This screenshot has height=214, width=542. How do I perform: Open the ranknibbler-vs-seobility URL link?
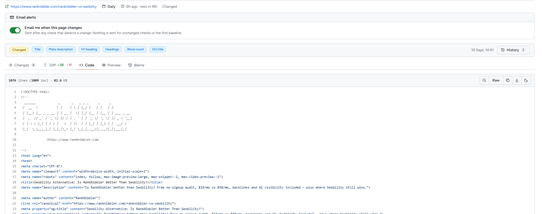[x=54, y=7]
